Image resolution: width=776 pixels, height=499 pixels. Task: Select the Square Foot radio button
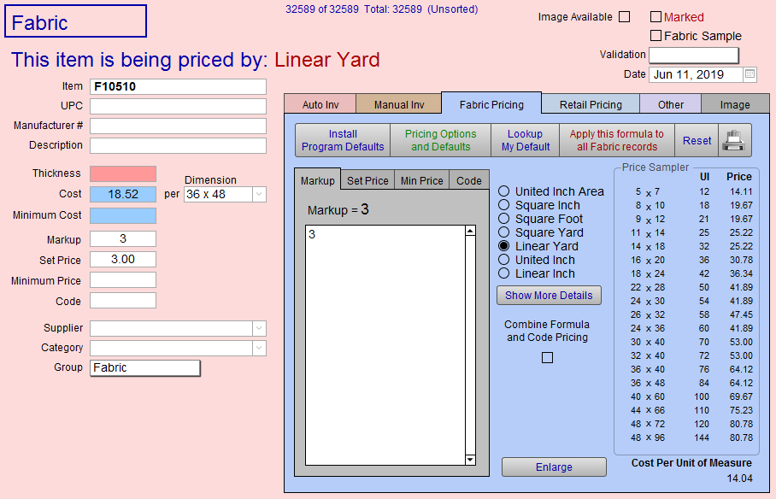pos(504,219)
